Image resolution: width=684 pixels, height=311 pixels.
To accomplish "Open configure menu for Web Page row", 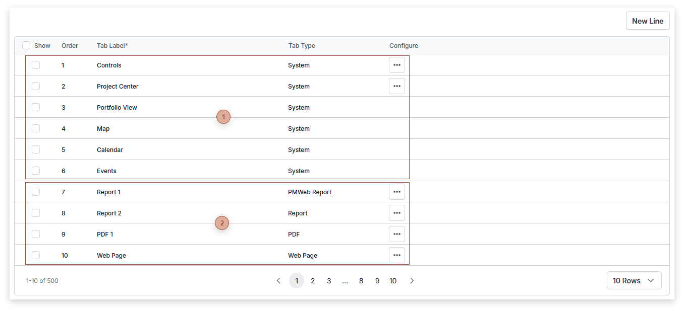I will (x=396, y=255).
